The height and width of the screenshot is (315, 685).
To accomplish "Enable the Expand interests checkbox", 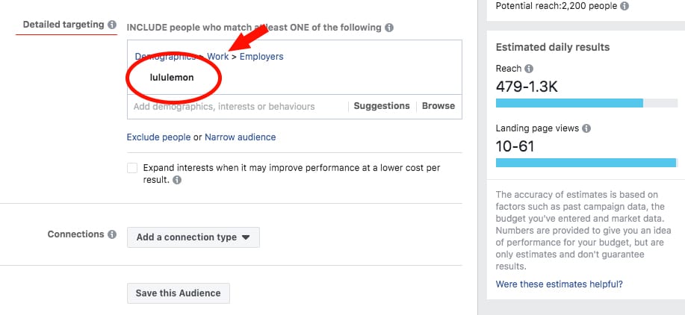I will (132, 169).
